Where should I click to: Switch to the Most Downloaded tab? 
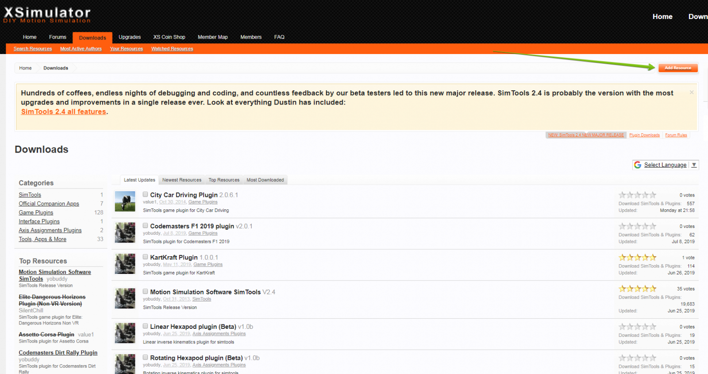(265, 180)
